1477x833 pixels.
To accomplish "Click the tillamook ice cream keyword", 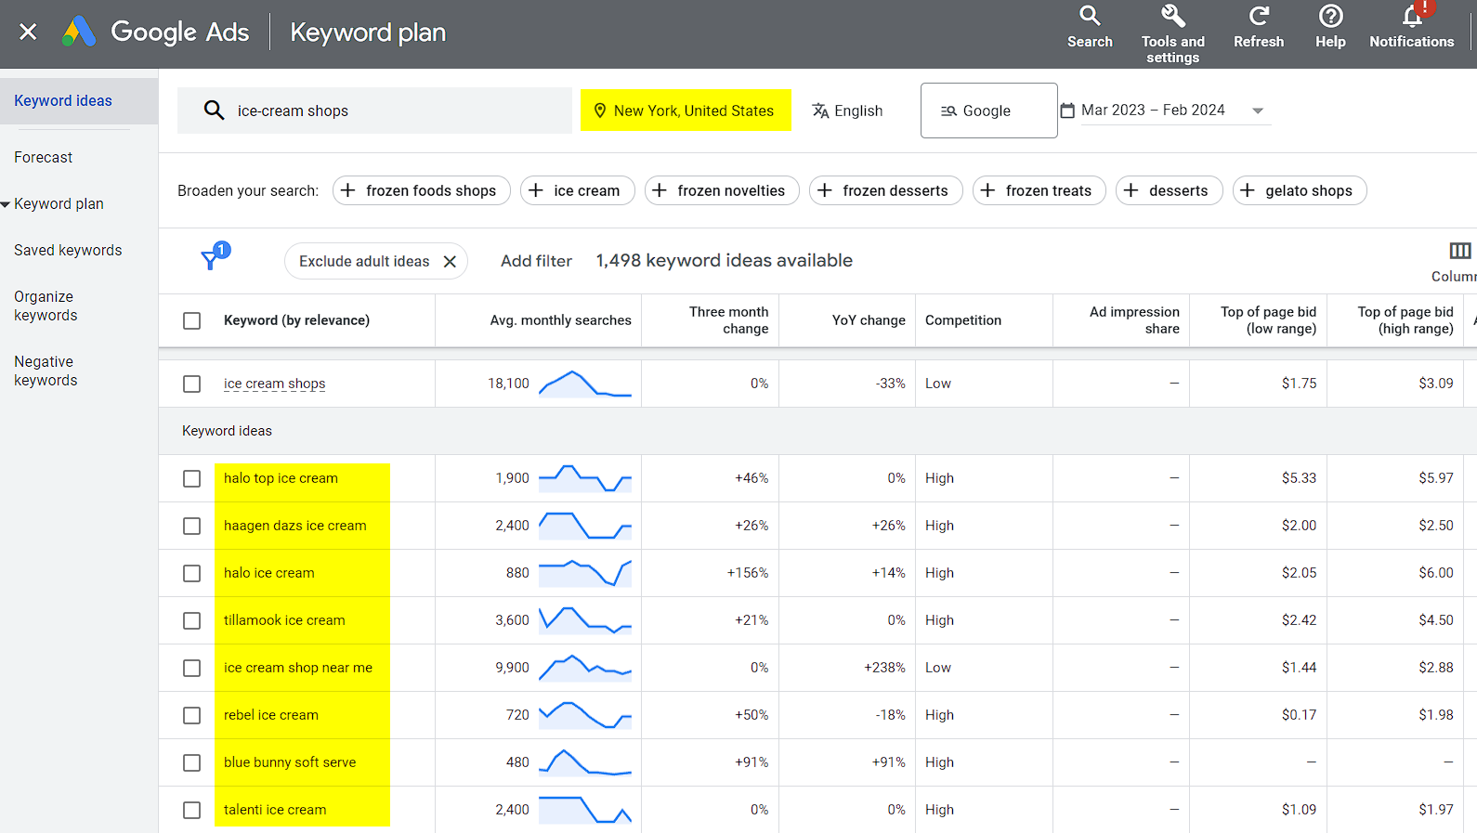I will 284,620.
